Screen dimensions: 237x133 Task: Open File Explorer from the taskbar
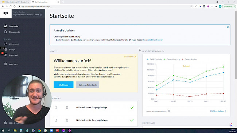point(15,130)
